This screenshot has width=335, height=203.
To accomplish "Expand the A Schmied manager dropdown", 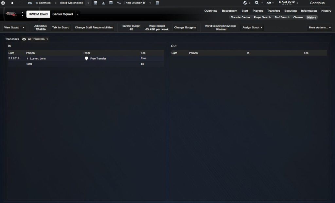I will click(56, 3).
